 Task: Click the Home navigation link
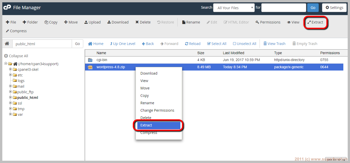click(96, 44)
